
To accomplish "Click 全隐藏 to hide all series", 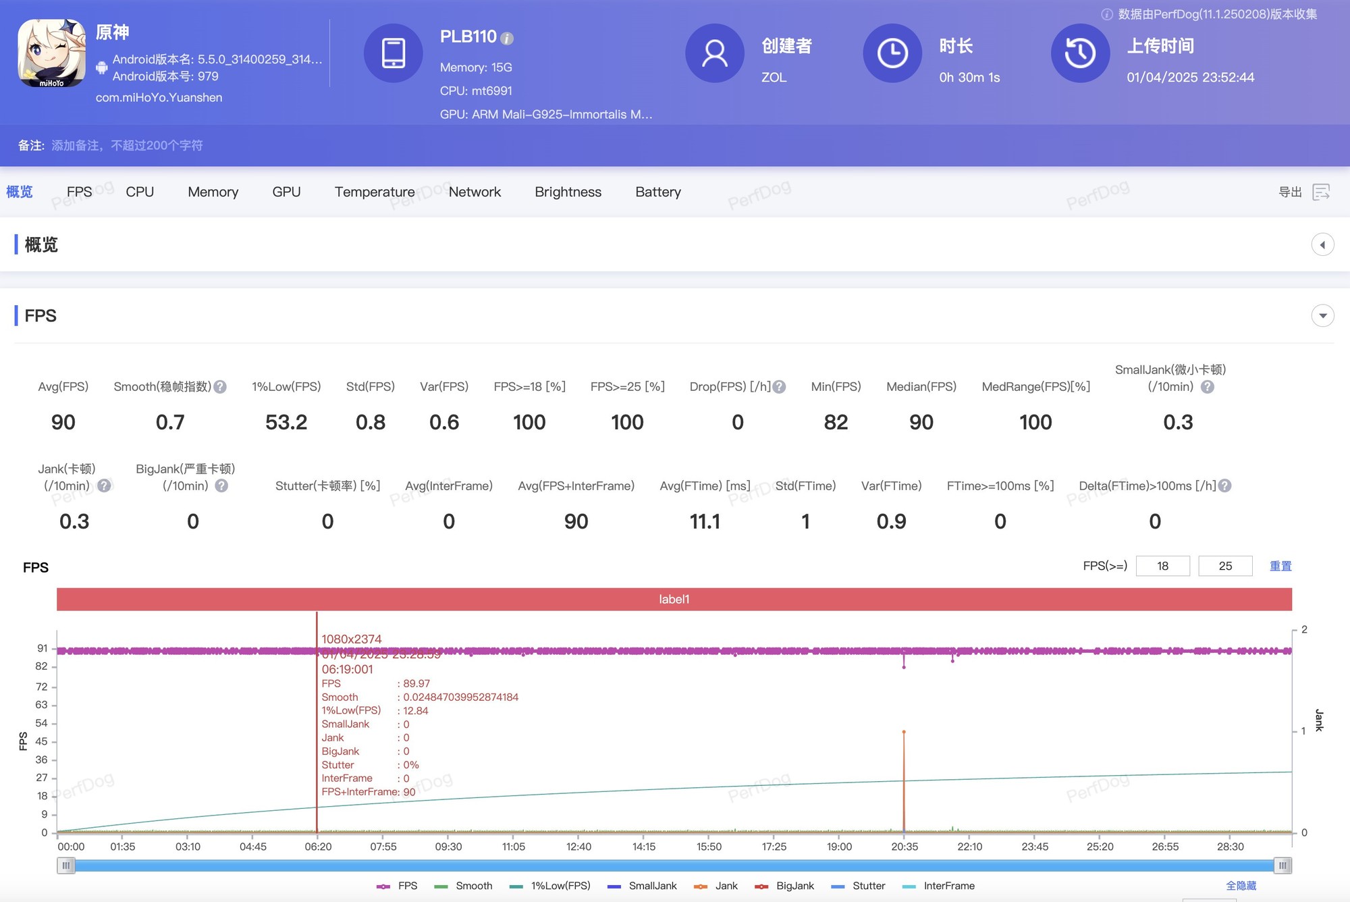I will click(1241, 886).
